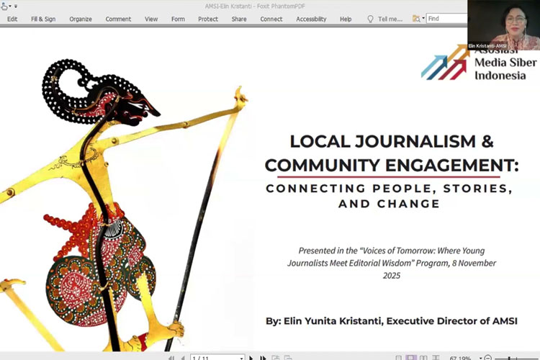Click the Tell me lightbulb icon
Screen dimensions: 540x360
370,19
